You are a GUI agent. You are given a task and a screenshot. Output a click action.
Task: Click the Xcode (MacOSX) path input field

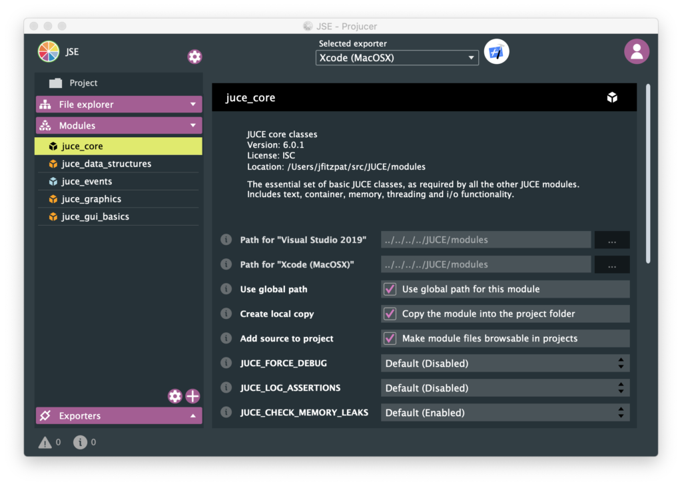pos(486,265)
